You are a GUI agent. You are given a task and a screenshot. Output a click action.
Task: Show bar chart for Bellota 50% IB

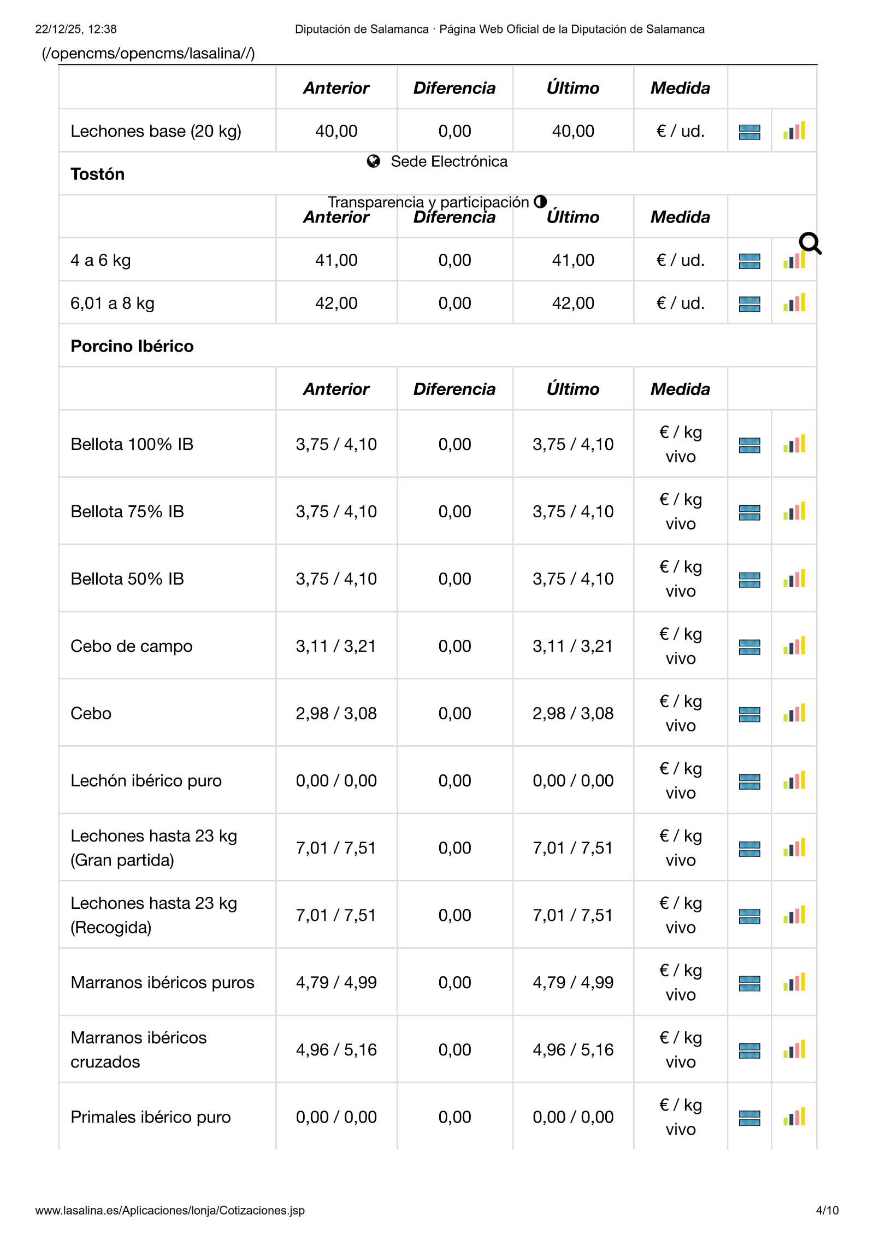click(x=794, y=579)
